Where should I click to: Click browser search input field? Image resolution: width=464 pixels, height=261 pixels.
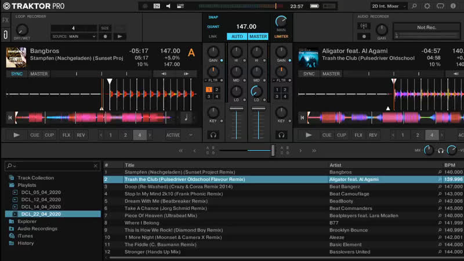click(53, 166)
